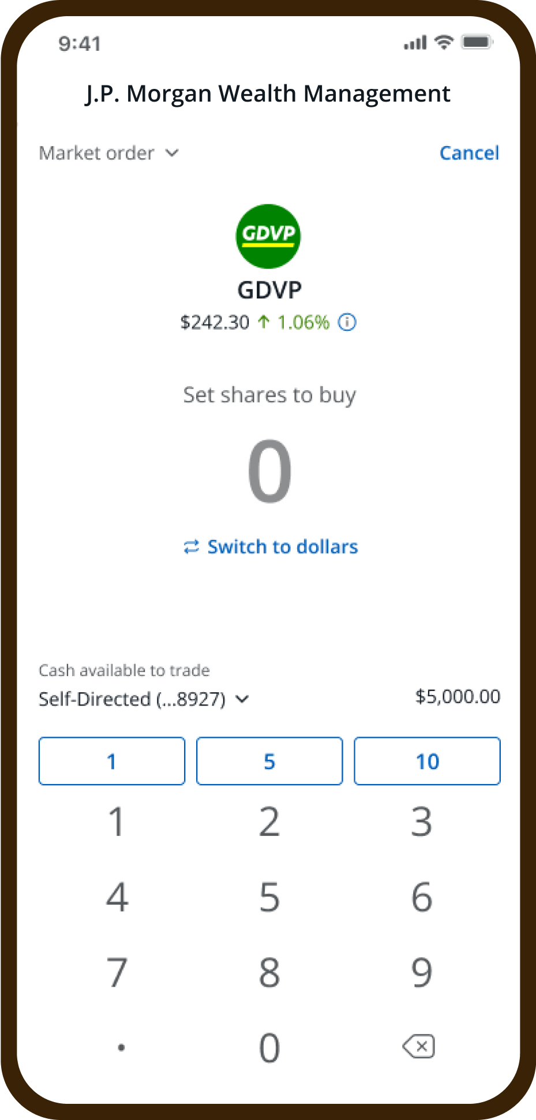Cancel the order
Image resolution: width=536 pixels, height=1120 pixels.
469,153
